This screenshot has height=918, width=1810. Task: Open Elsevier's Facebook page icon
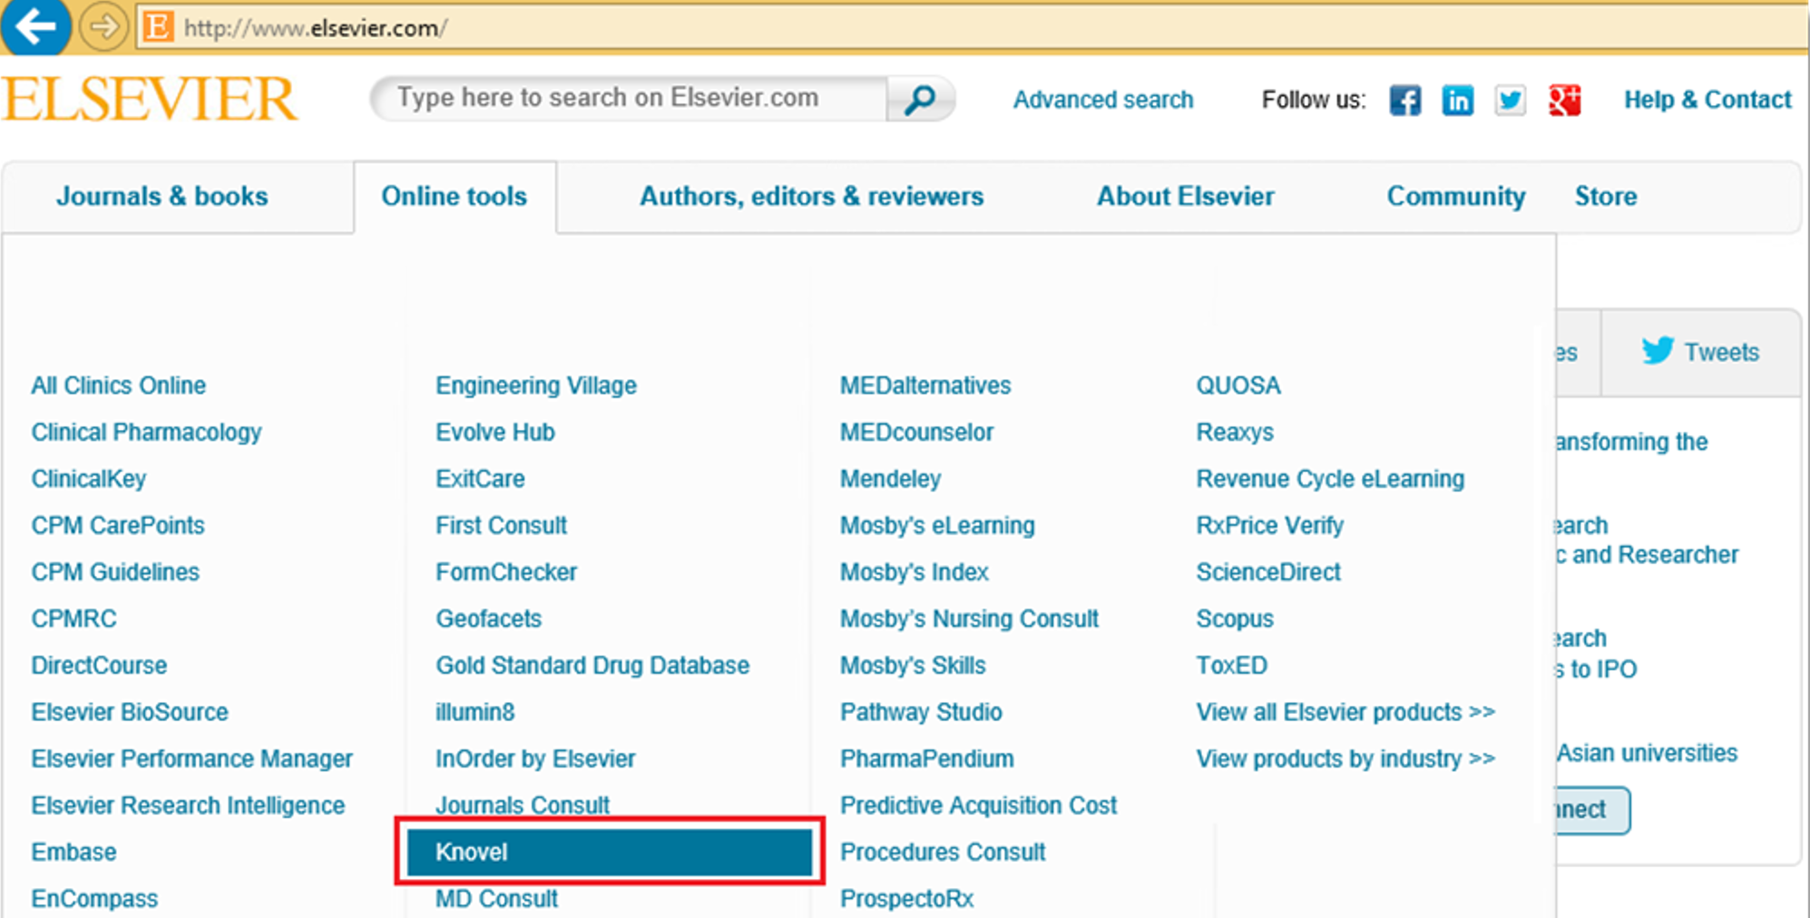(1404, 100)
